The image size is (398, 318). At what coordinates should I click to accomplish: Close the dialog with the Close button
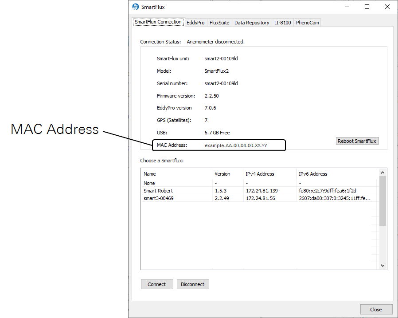click(x=376, y=310)
